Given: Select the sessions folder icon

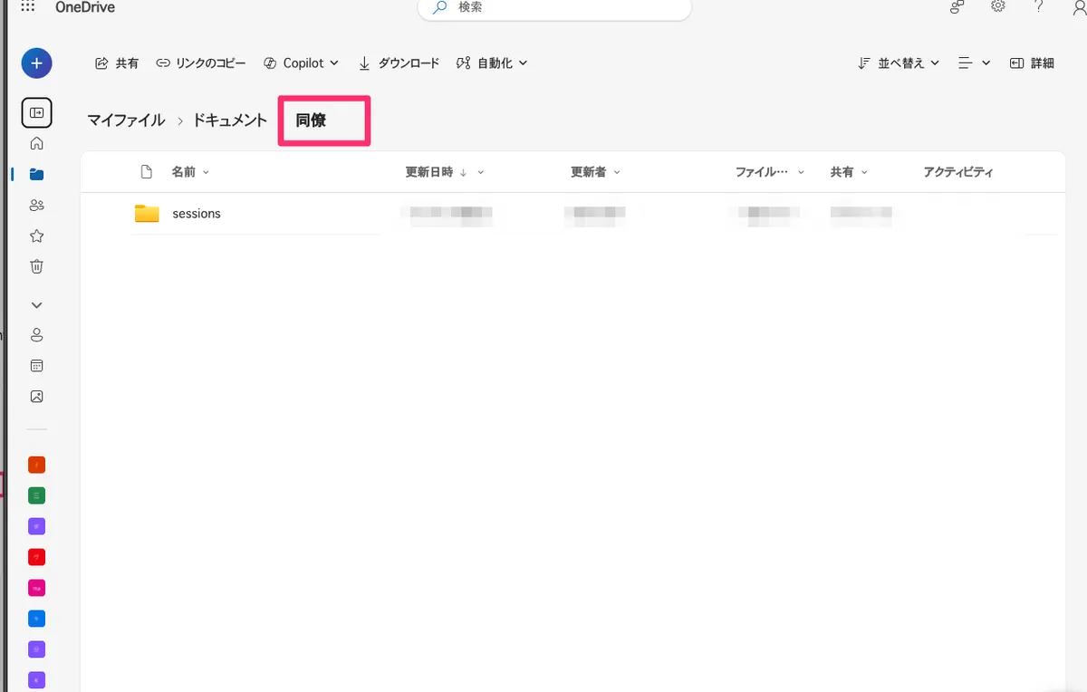Looking at the screenshot, I should point(147,214).
